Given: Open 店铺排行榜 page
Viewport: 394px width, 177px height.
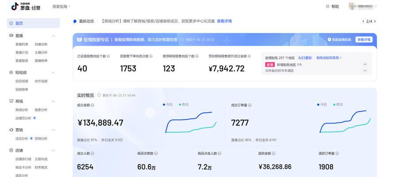Looking at the screenshot, I should point(23,159).
